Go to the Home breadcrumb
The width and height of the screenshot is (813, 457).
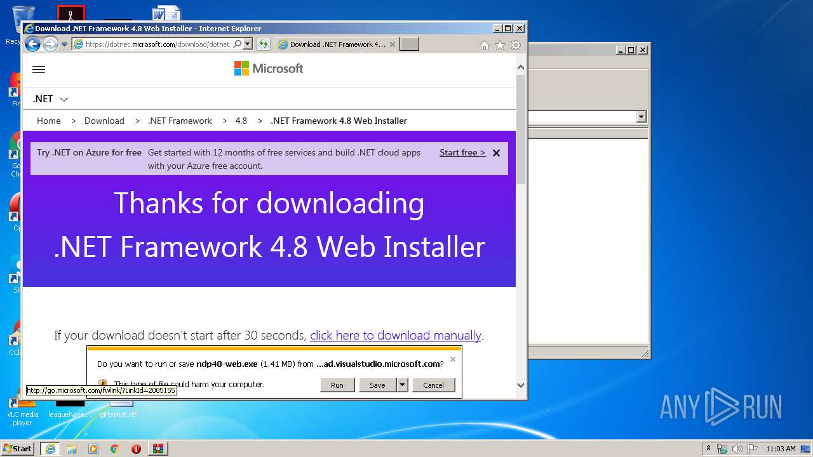point(49,121)
